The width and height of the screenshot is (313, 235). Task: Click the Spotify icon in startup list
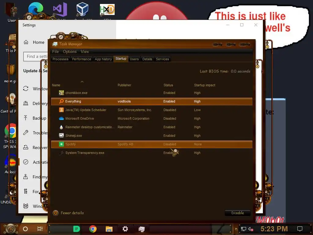tap(61, 144)
